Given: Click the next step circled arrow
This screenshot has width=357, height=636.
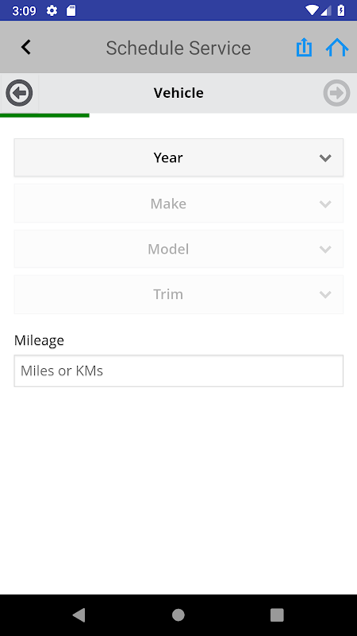Looking at the screenshot, I should (x=336, y=93).
